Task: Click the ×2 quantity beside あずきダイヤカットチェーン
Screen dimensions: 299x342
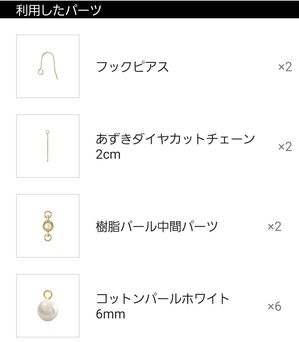Action: pos(285,147)
